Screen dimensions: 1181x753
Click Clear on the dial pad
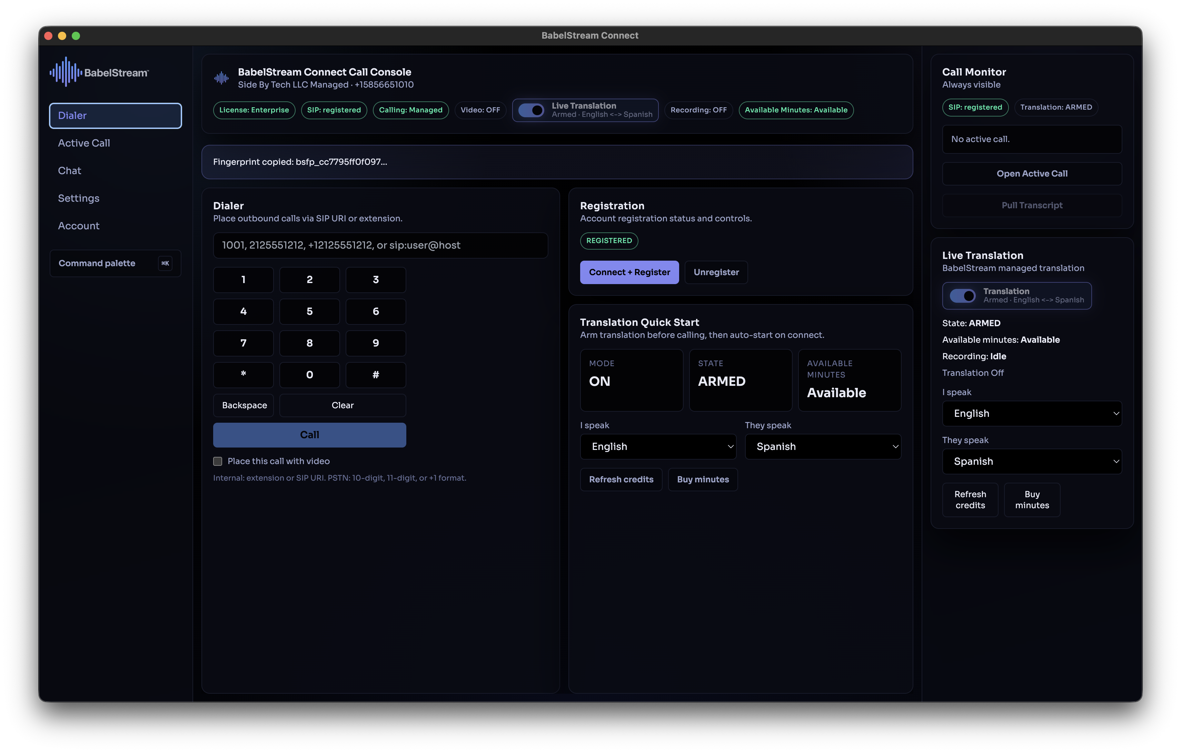point(343,405)
